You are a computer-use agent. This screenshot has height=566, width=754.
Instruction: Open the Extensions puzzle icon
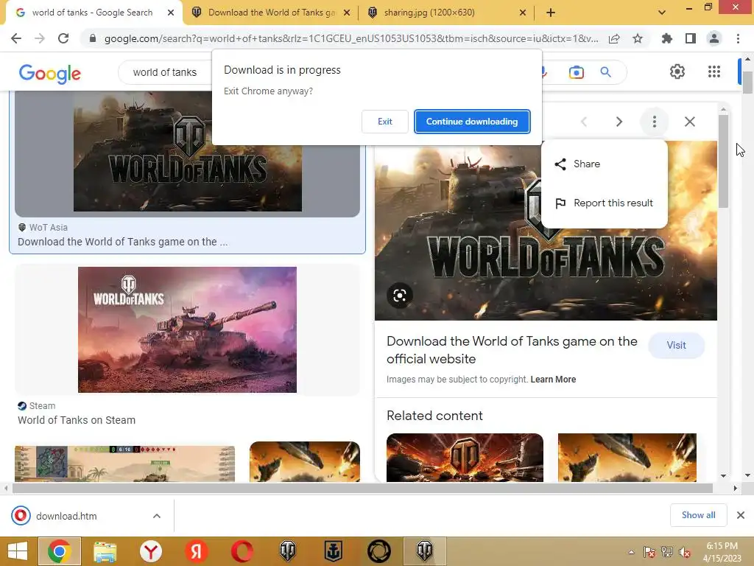[667, 38]
